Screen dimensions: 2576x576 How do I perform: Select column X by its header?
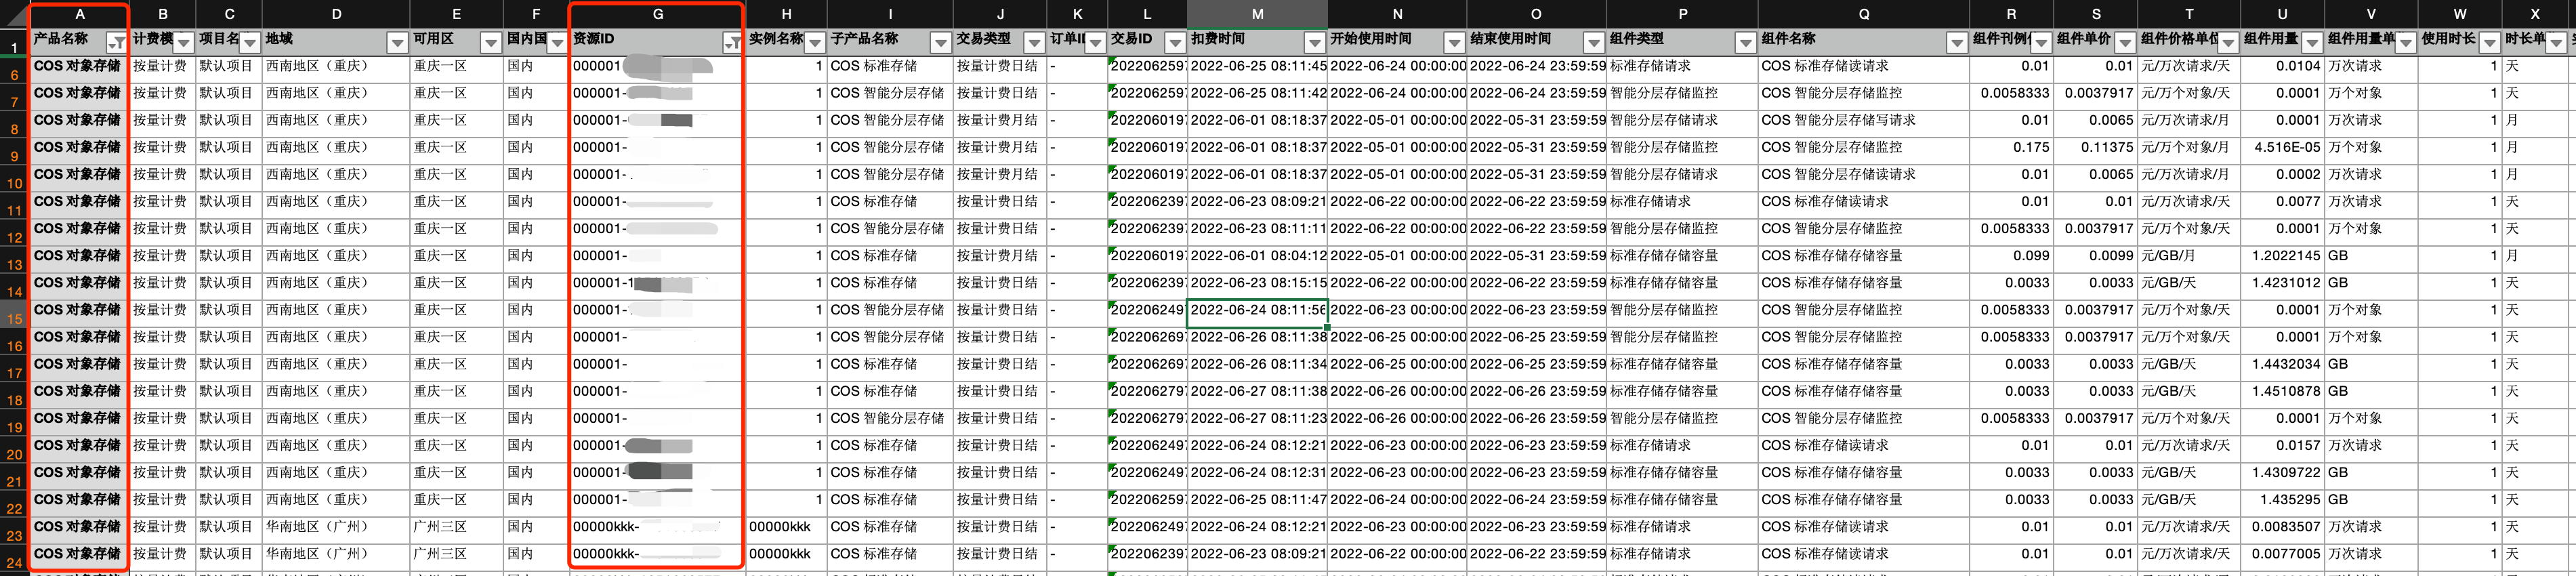click(2534, 14)
